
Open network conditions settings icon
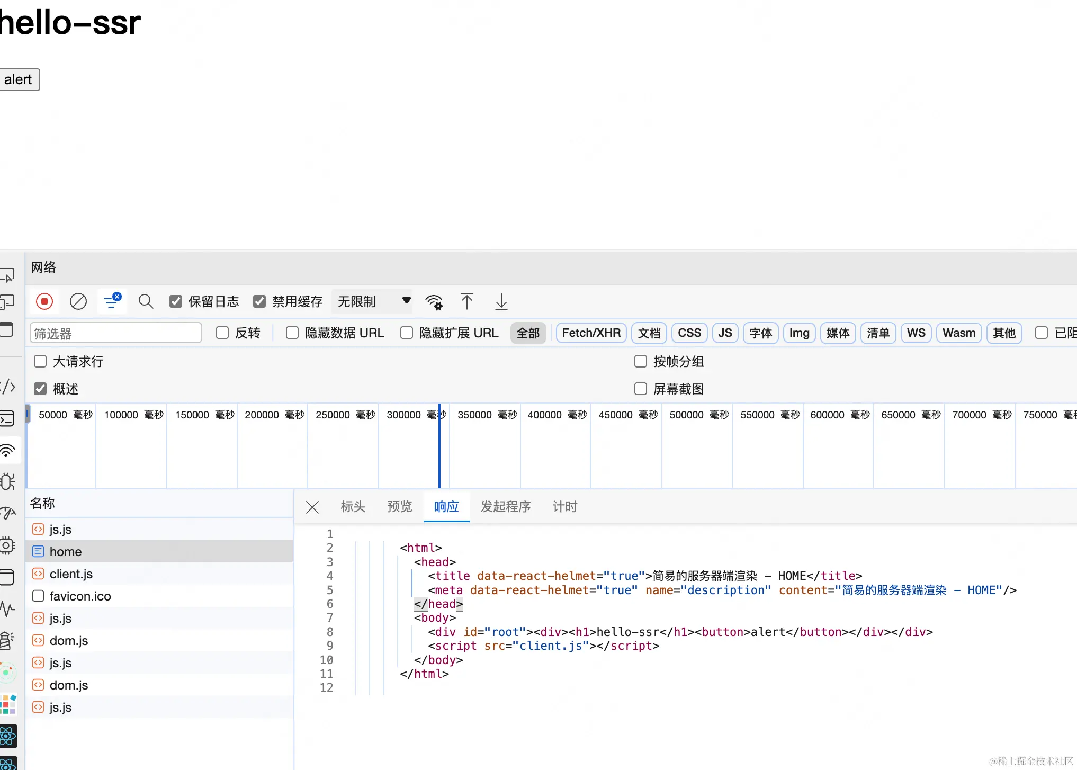(434, 302)
